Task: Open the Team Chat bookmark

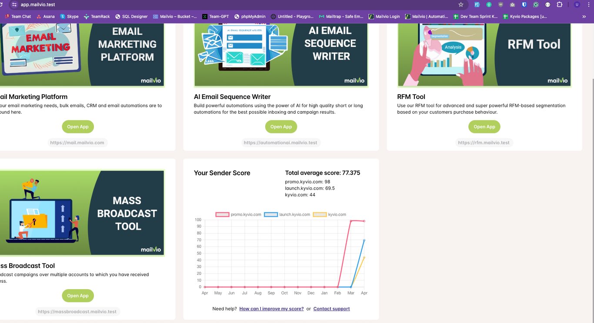Action: pyautogui.click(x=18, y=16)
